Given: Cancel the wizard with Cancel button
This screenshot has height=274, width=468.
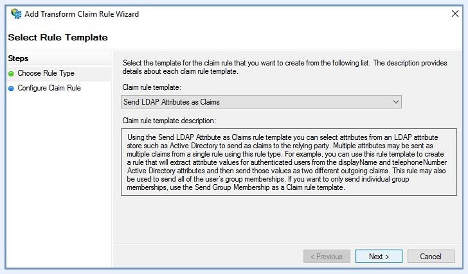Looking at the screenshot, I should [431, 256].
